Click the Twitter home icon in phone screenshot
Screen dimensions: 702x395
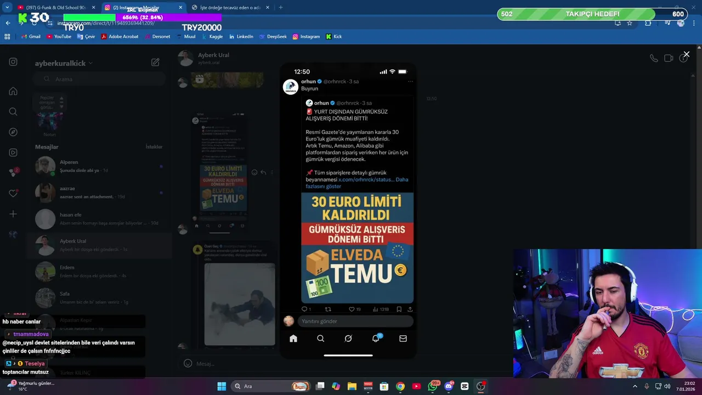click(x=293, y=338)
